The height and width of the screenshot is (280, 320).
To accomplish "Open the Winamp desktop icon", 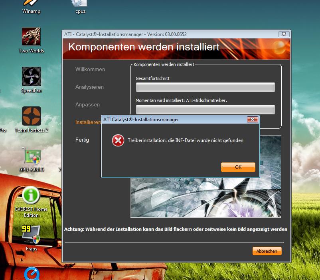I will point(31,6).
